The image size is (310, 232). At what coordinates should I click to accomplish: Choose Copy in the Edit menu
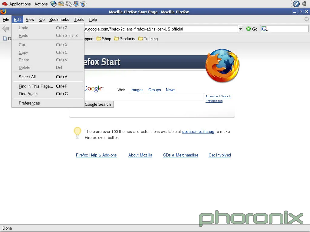[48, 52]
